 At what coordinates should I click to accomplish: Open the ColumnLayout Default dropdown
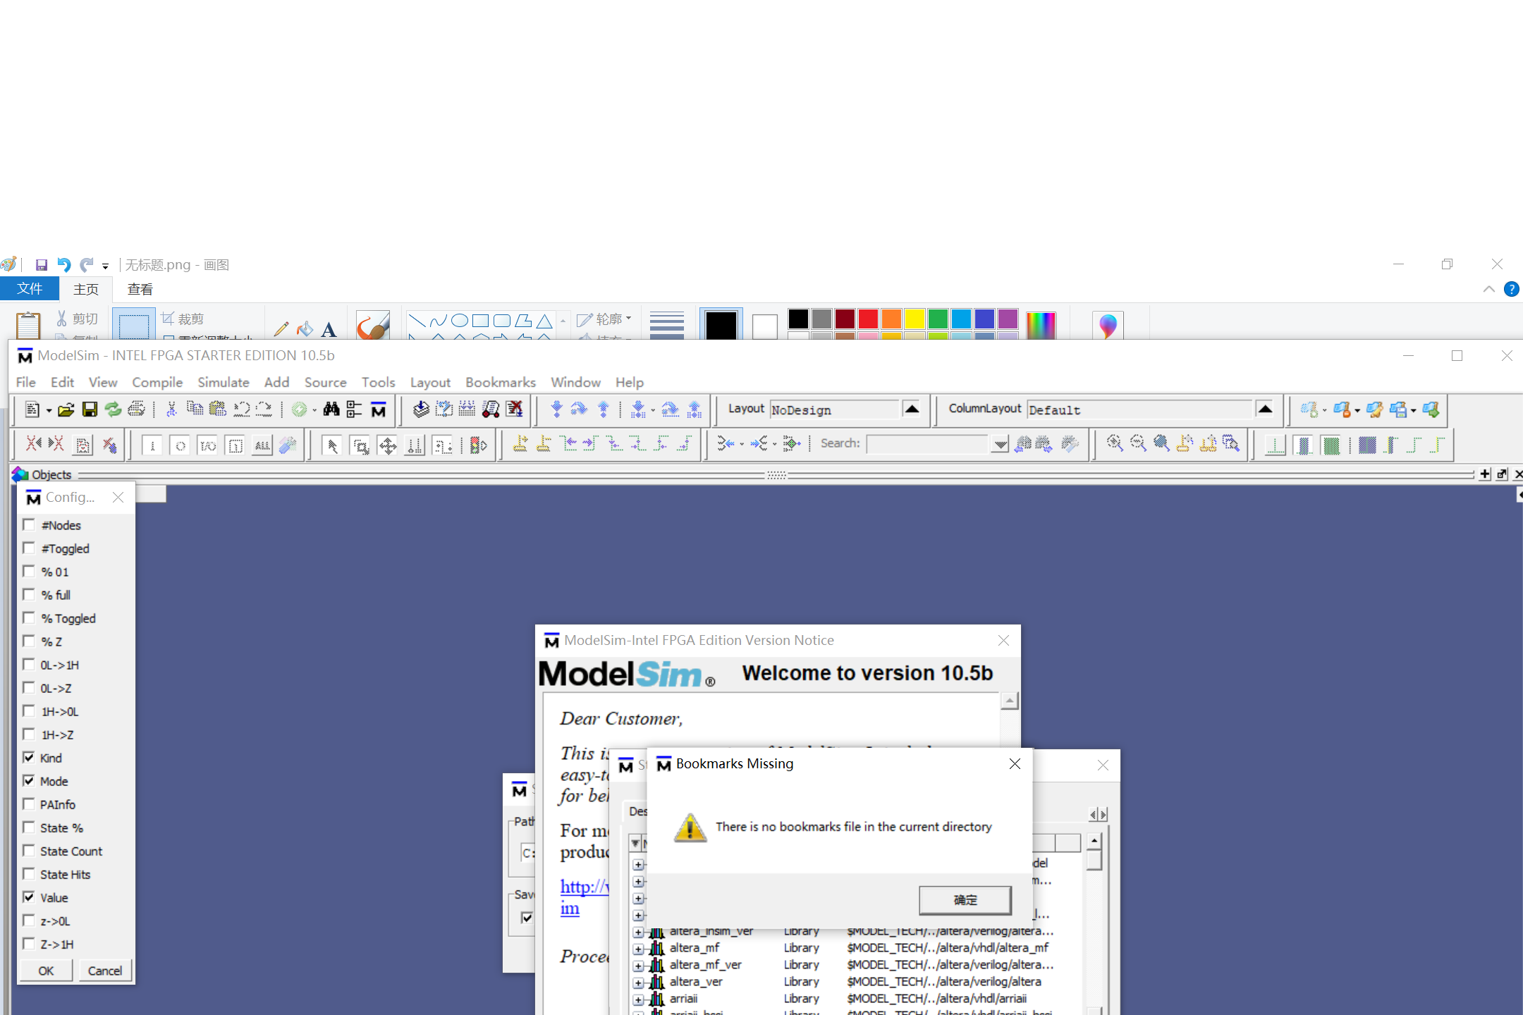tap(1265, 410)
